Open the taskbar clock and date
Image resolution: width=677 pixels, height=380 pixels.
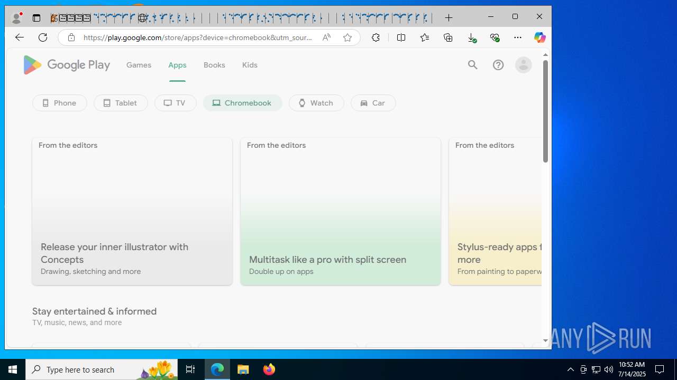(632, 369)
